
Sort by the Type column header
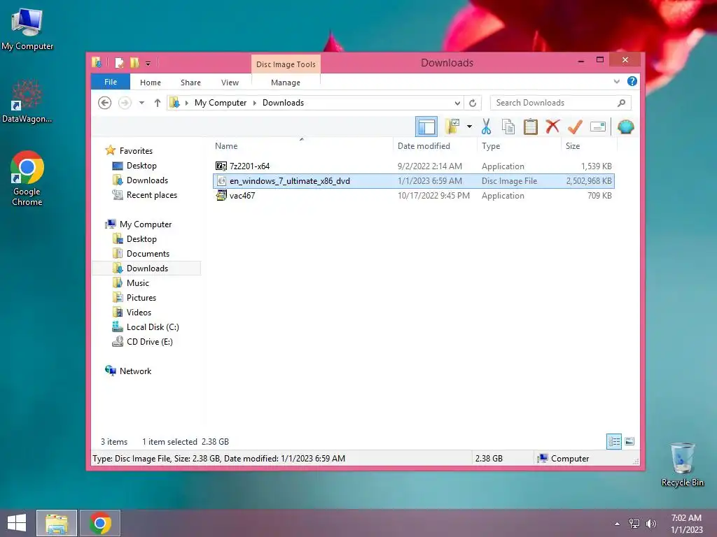491,146
